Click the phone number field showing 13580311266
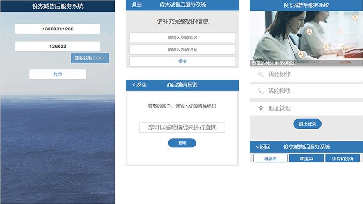The image size is (363, 204). tap(58, 29)
